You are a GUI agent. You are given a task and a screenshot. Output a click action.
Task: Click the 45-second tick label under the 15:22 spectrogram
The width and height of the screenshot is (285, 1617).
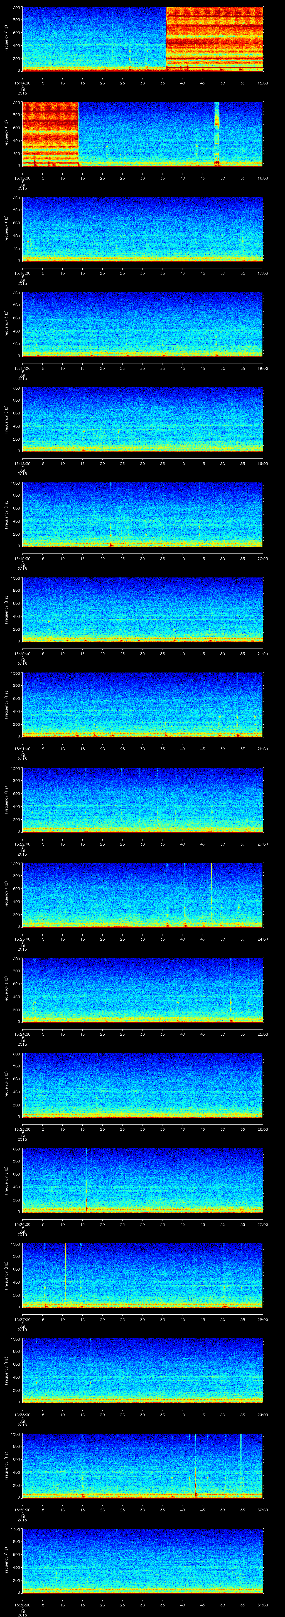pos(202,844)
